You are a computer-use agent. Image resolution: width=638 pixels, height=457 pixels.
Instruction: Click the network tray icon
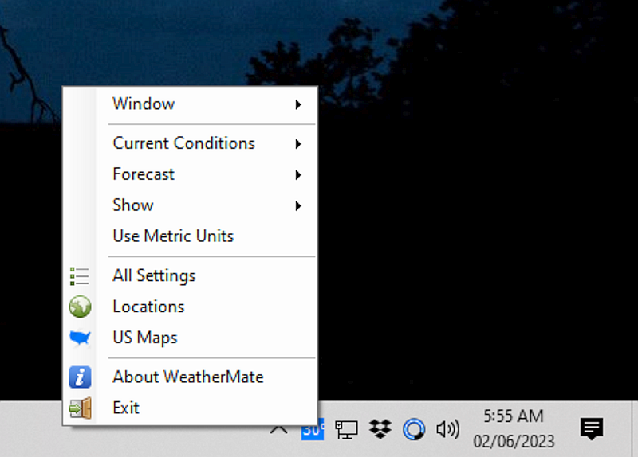click(346, 429)
